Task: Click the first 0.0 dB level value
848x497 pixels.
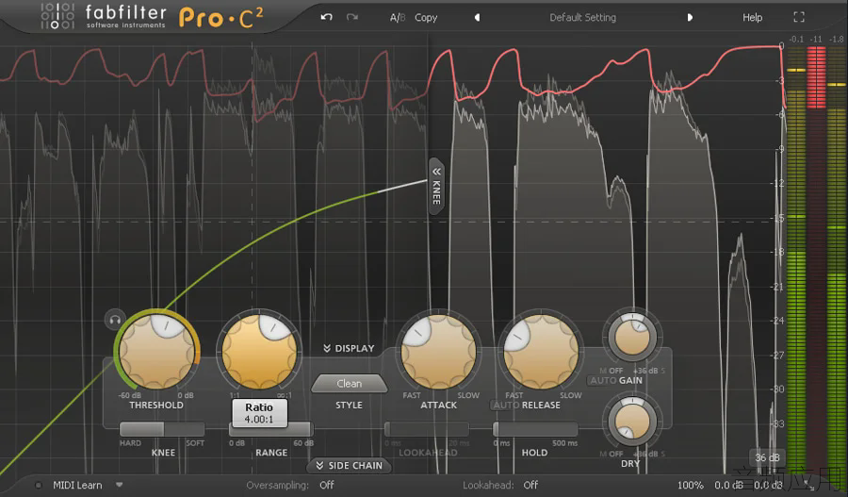Action: (728, 485)
